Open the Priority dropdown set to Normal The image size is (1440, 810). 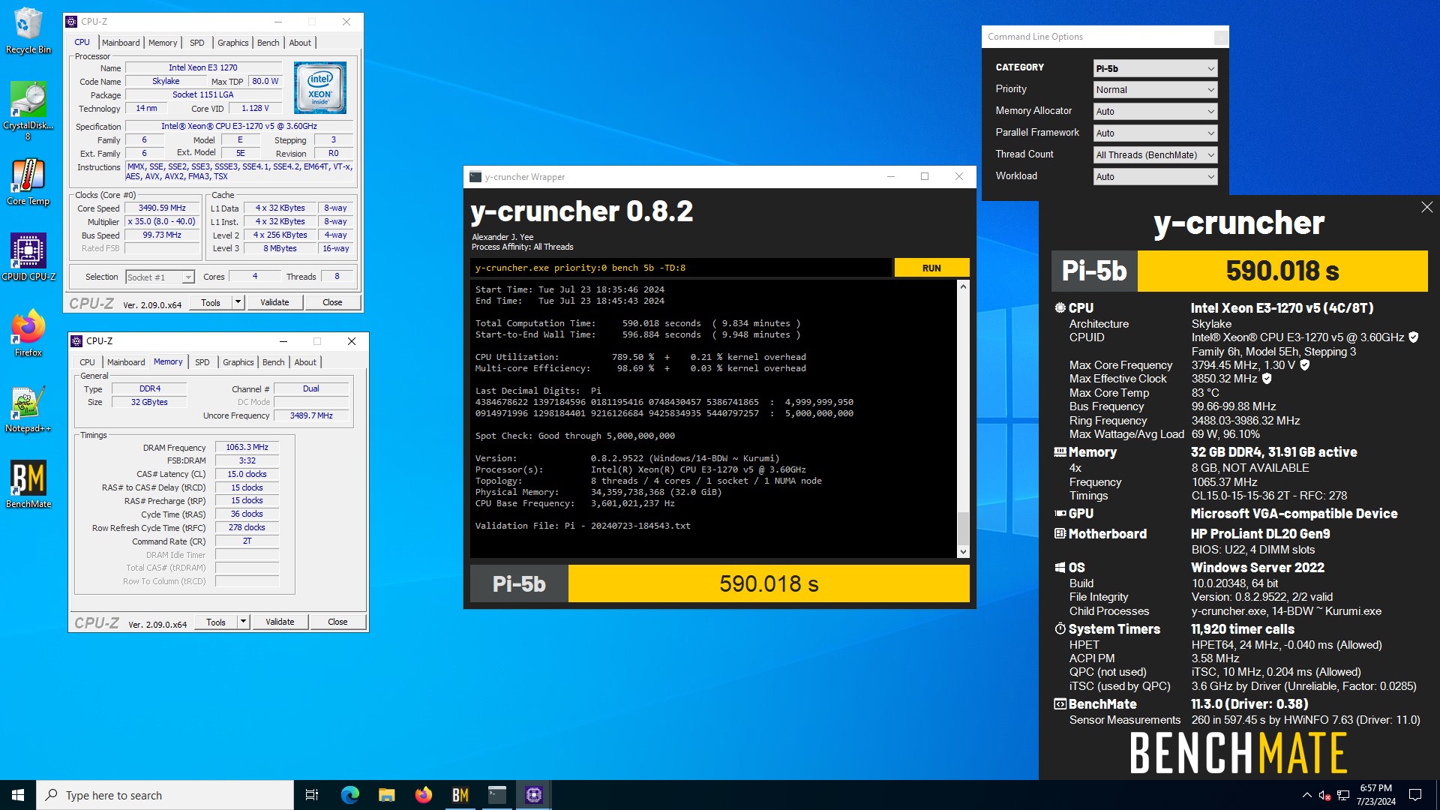click(1155, 89)
